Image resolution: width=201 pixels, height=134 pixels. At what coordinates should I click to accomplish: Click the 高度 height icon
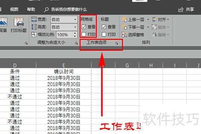coord(34,27)
